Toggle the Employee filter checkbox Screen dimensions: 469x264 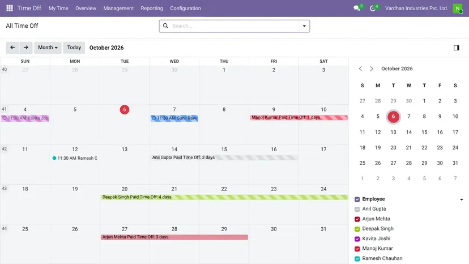pyautogui.click(x=357, y=199)
